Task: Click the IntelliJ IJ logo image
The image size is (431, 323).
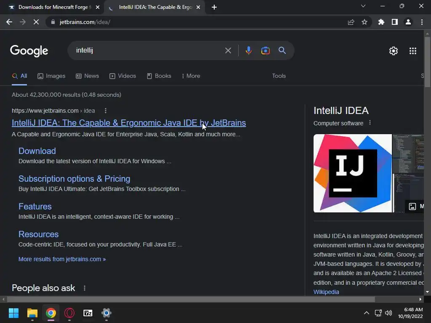Action: [x=353, y=173]
